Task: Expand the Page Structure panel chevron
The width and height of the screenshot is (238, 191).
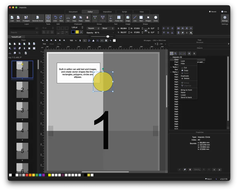Action: [228, 44]
